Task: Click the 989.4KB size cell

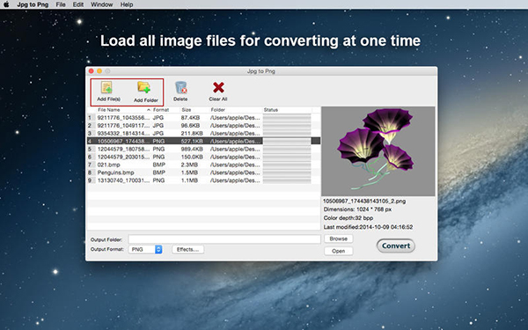Action: click(x=192, y=149)
